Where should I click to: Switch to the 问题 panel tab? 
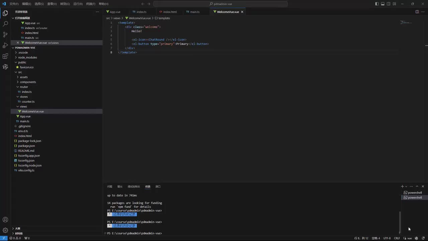coord(110,186)
